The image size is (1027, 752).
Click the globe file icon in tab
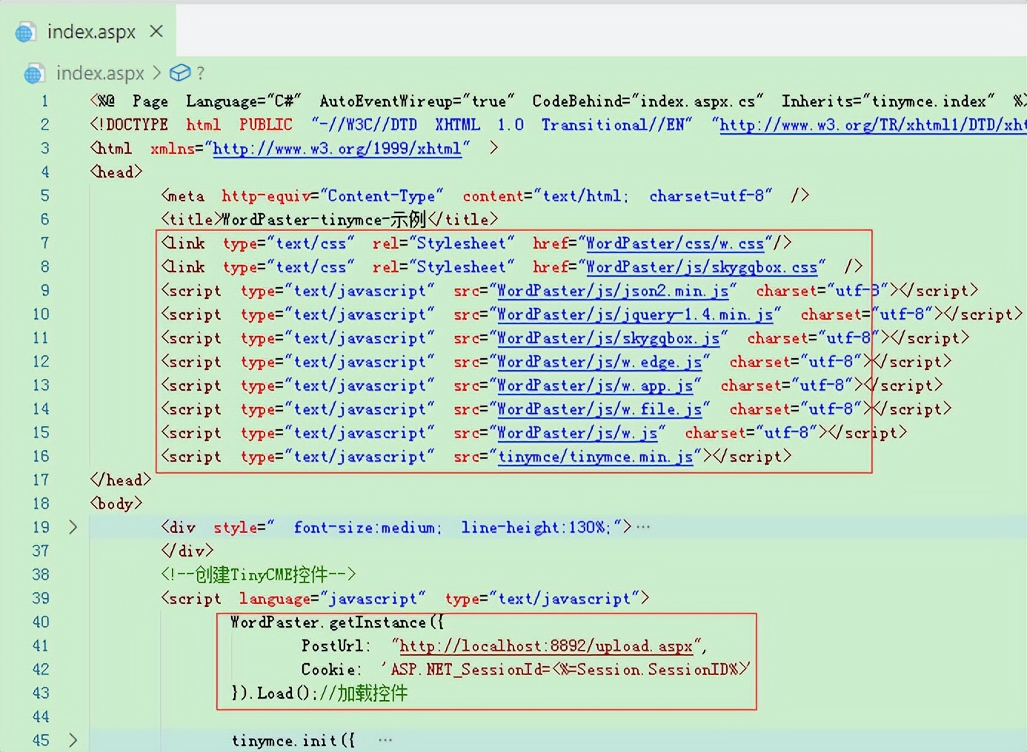(25, 33)
